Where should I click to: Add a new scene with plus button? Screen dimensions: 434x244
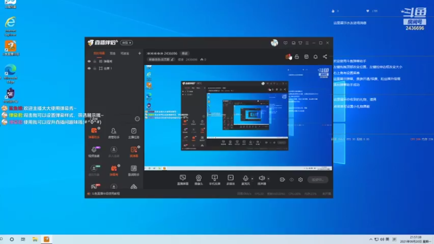click(x=139, y=53)
